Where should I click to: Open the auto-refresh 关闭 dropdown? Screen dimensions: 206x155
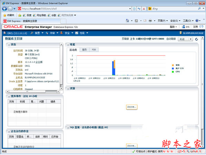[x=185, y=39]
